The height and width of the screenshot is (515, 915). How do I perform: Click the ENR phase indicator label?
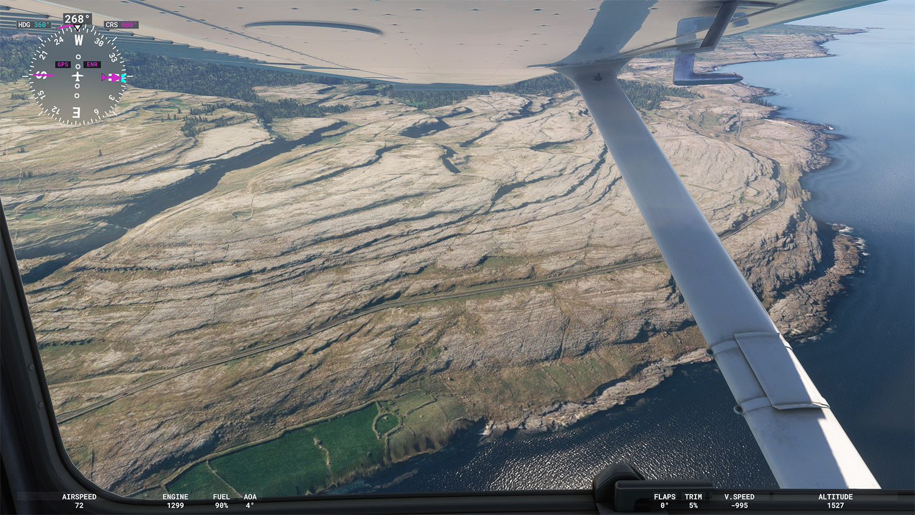[x=92, y=65]
